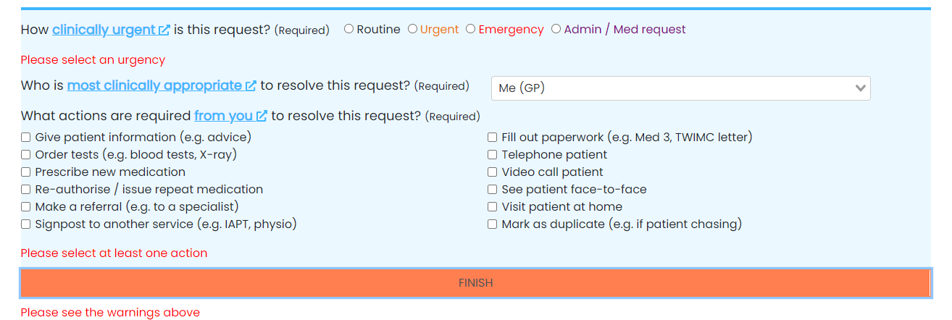
Task: Click external-link icon beside clinically urgent
Action: pyautogui.click(x=164, y=30)
